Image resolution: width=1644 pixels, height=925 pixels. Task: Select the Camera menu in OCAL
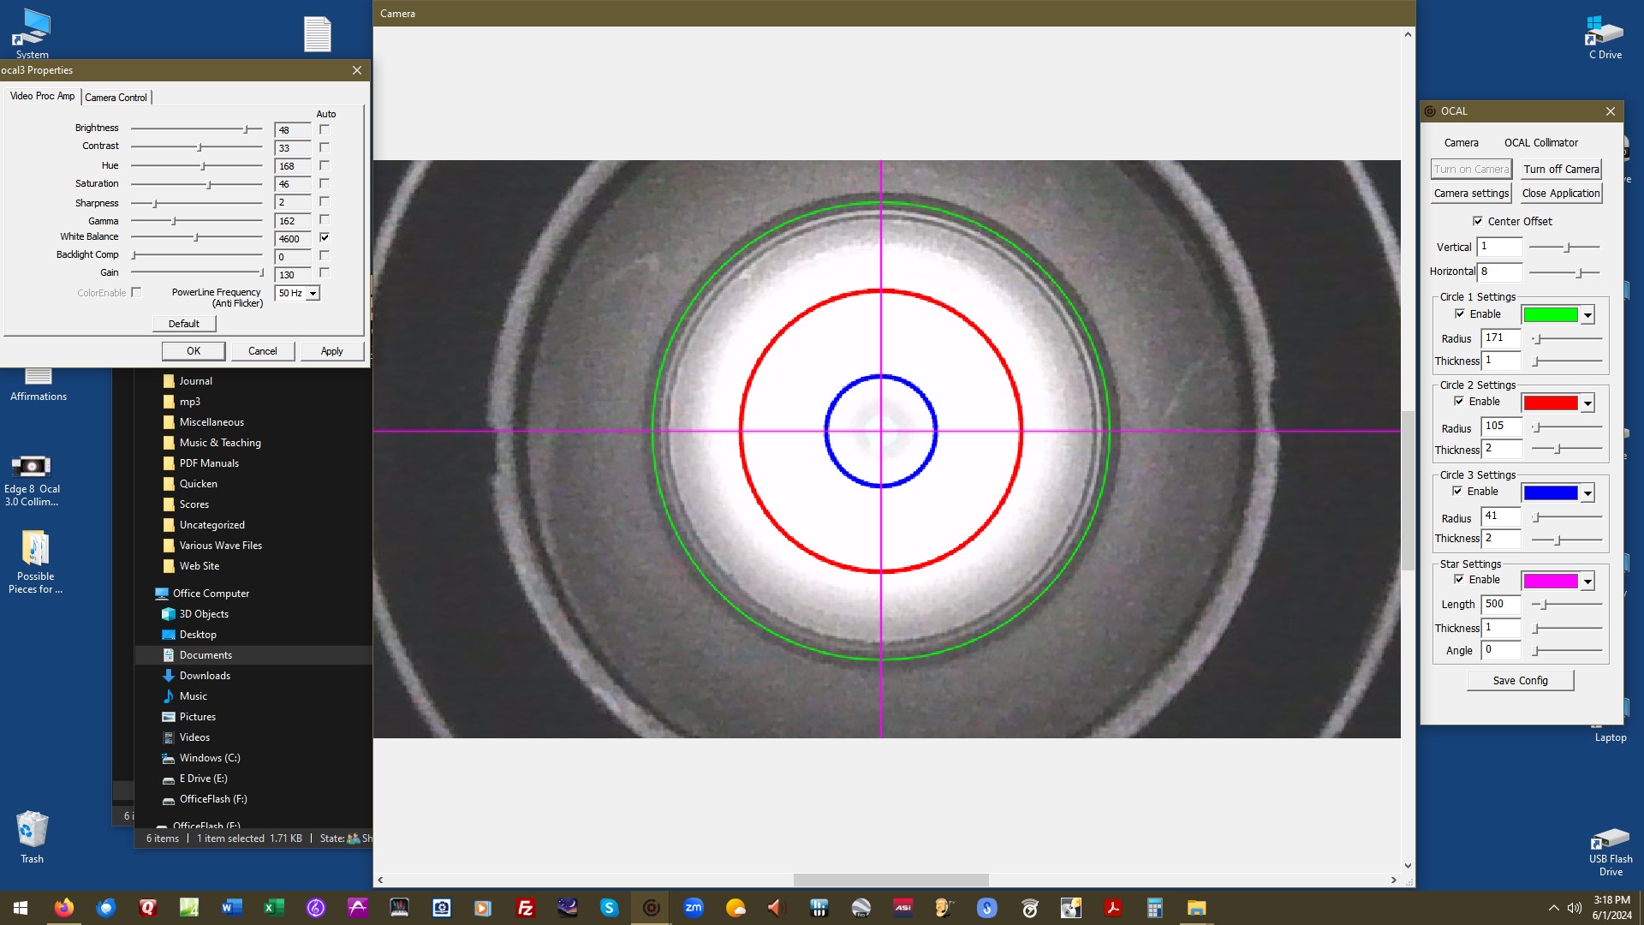coord(1461,143)
